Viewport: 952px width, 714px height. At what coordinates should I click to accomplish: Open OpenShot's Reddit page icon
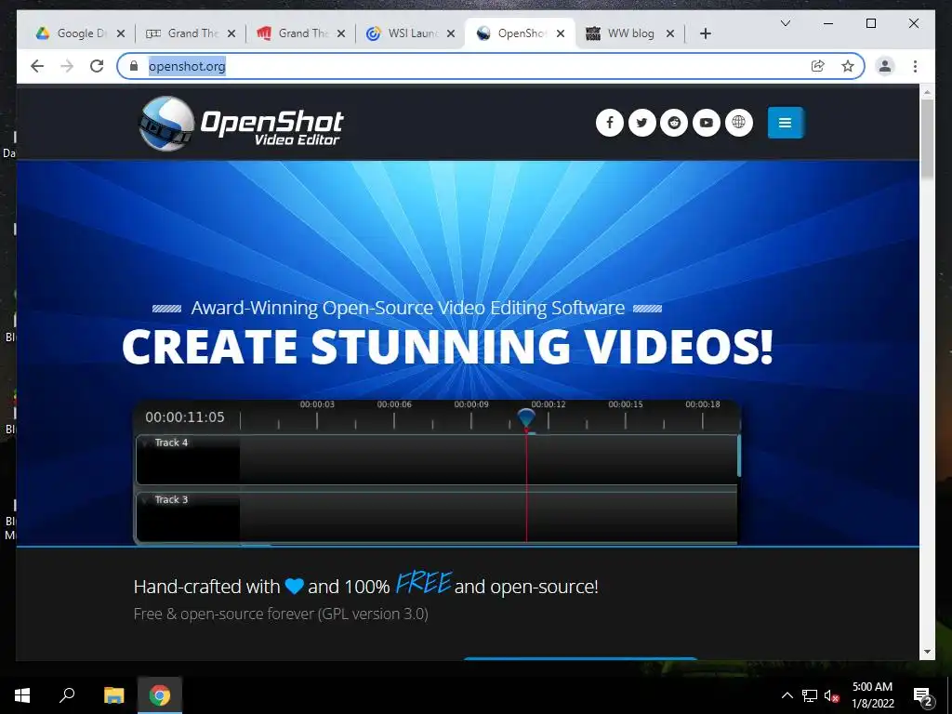tap(674, 123)
